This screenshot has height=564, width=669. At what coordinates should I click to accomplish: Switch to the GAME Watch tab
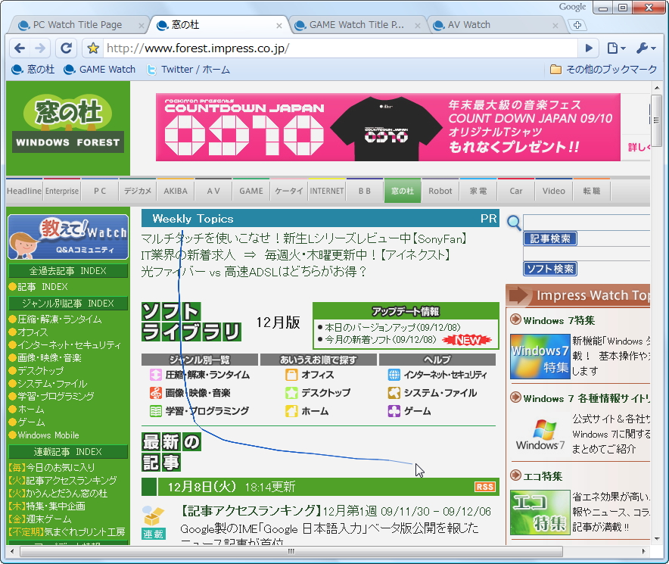coord(356,24)
